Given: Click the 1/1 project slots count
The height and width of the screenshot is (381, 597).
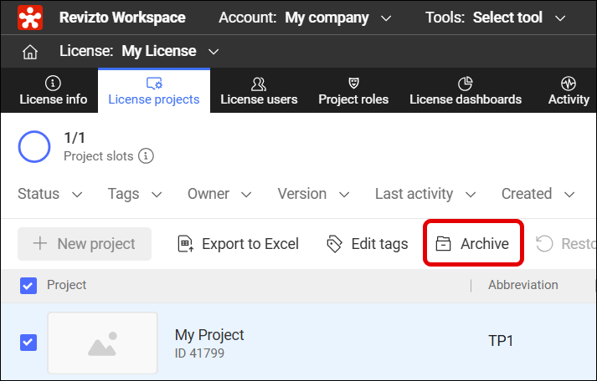Looking at the screenshot, I should coord(75,138).
